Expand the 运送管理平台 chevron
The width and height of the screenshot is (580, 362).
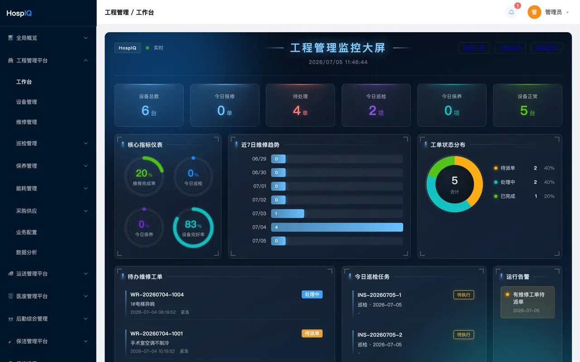point(86,274)
